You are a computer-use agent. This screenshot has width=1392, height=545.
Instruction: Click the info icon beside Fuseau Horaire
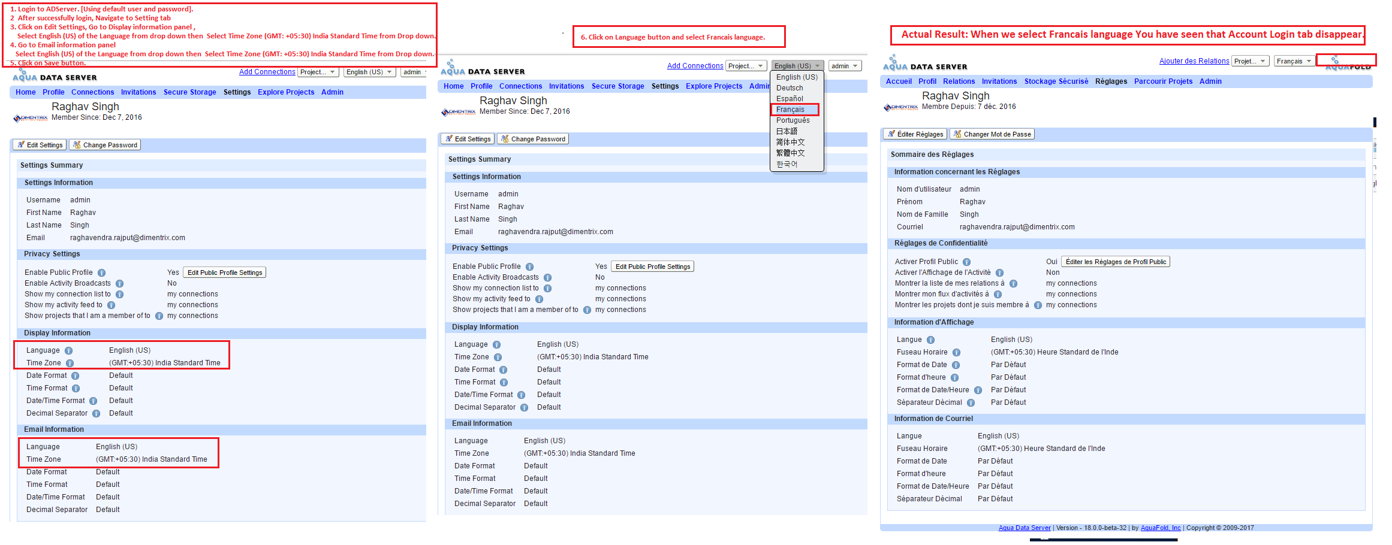[x=957, y=353]
